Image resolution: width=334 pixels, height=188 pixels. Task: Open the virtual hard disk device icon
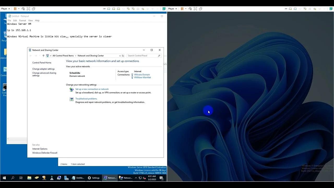109,9
